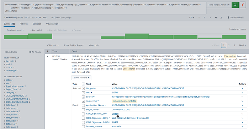Open actions chevron for file_path field
Viewport: 249px width, 129px height.
point(242,88)
